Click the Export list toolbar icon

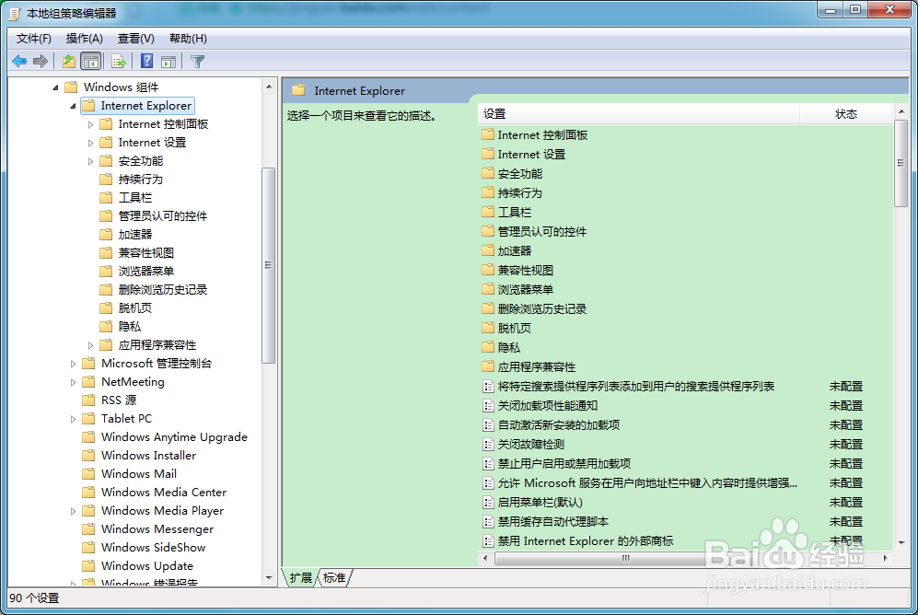coord(119,61)
